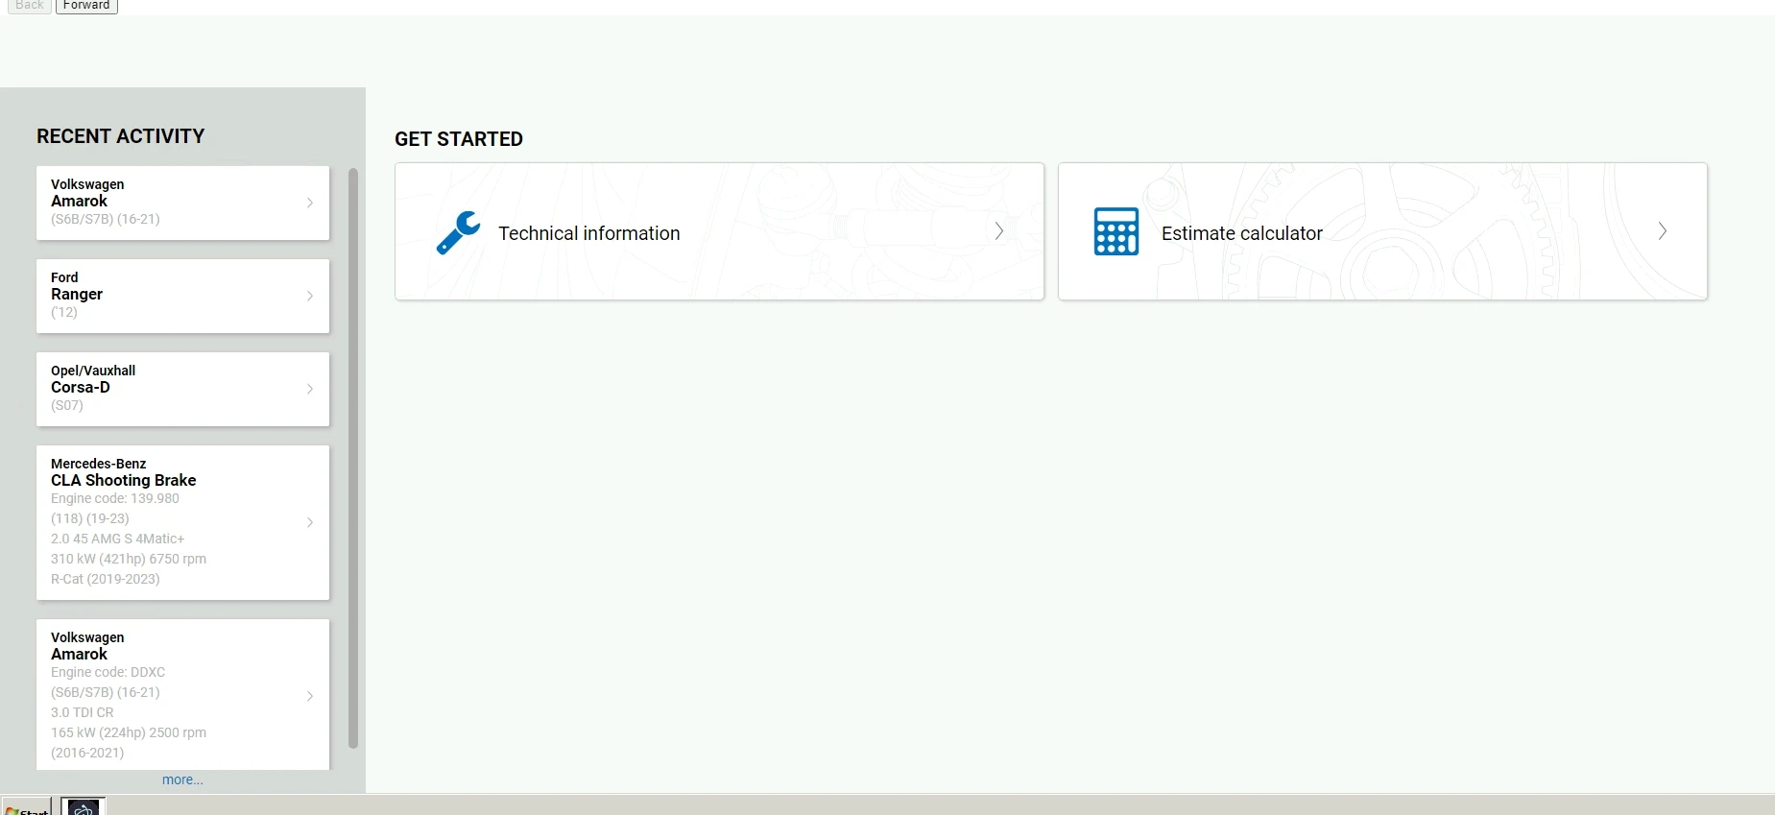Image resolution: width=1775 pixels, height=815 pixels.
Task: Expand chevron on Amarok DDXC engine card
Action: (310, 696)
